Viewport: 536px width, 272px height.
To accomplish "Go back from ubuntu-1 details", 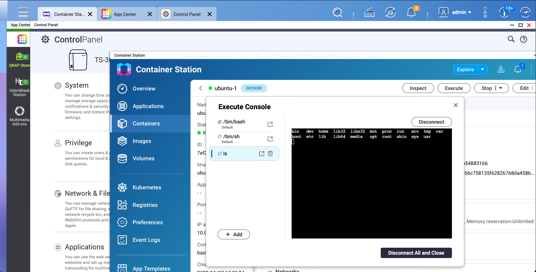I will pos(201,88).
